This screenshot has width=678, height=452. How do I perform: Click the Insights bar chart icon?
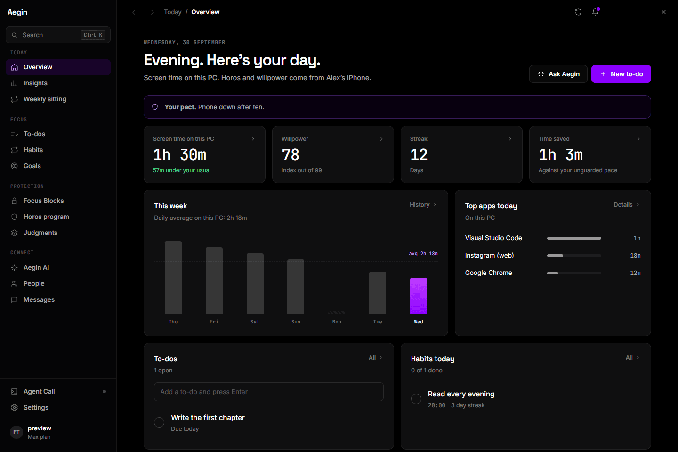pos(15,83)
